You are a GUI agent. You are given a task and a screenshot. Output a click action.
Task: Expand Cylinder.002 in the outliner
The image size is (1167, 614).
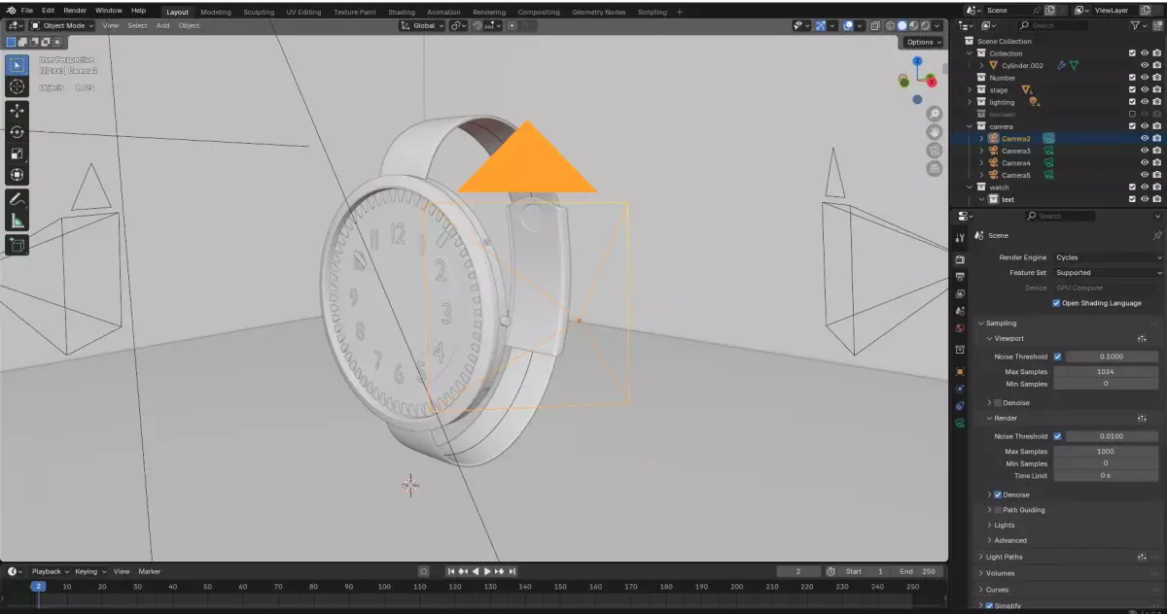(x=982, y=65)
